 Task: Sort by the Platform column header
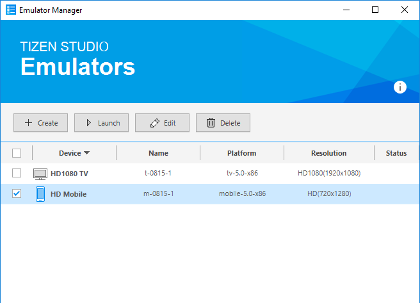pos(241,153)
